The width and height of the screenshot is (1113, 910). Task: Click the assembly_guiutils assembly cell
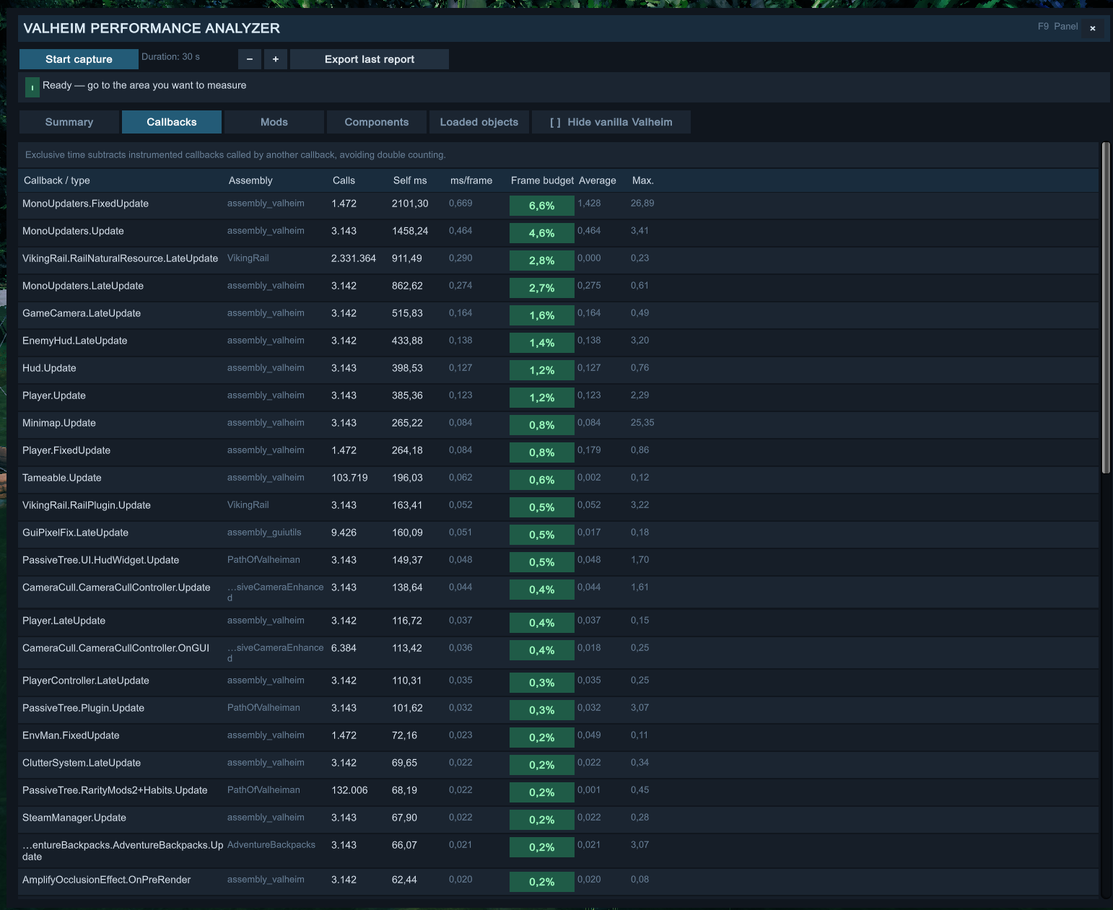[264, 533]
